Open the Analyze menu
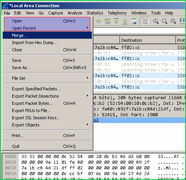This screenshot has width=186, height=180. [x=75, y=13]
